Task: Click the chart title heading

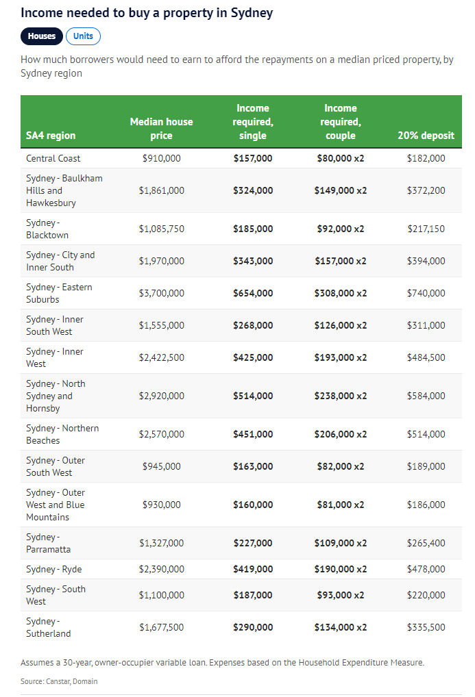Action: (x=147, y=13)
